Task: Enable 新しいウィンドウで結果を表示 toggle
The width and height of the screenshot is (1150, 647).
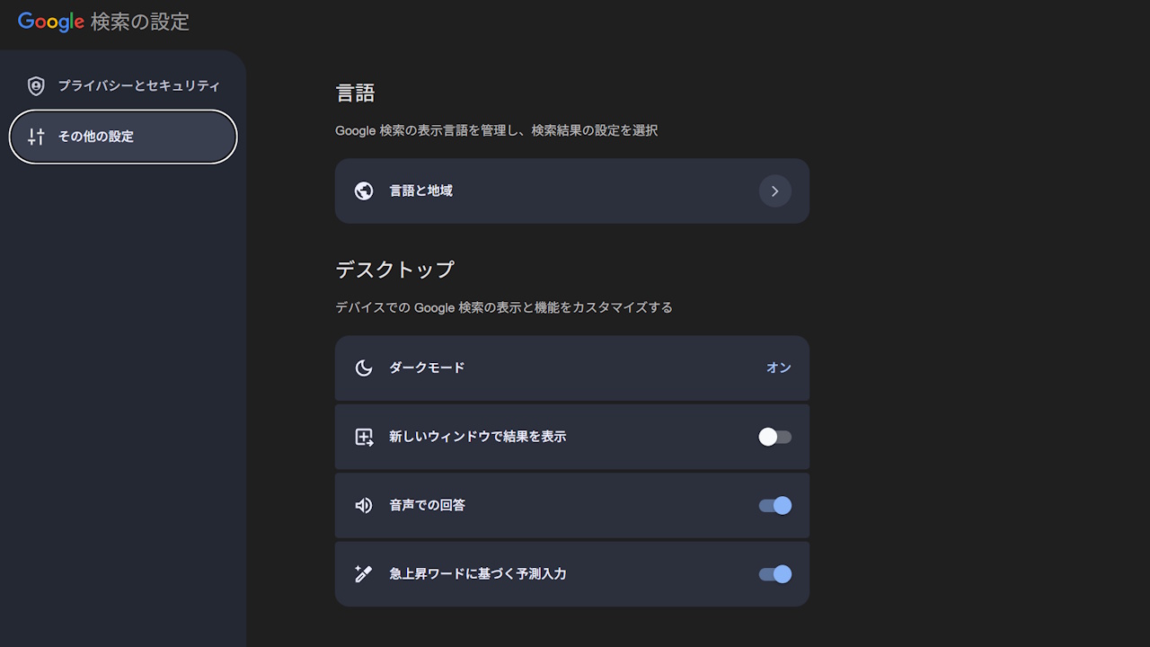Action: pos(774,437)
